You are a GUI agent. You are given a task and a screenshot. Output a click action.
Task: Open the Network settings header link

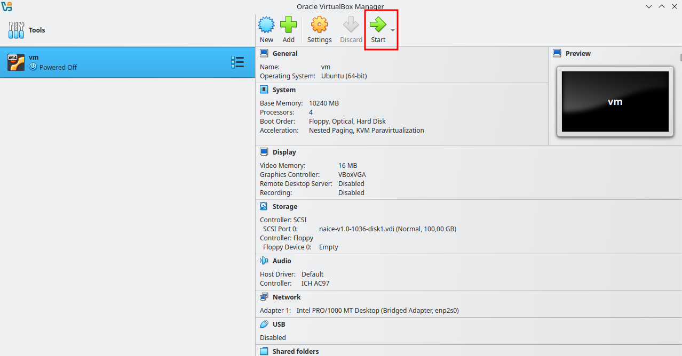(287, 297)
